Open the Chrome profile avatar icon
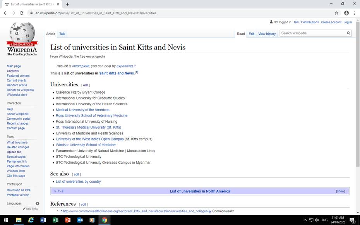The height and width of the screenshot is (225, 360). point(346,13)
